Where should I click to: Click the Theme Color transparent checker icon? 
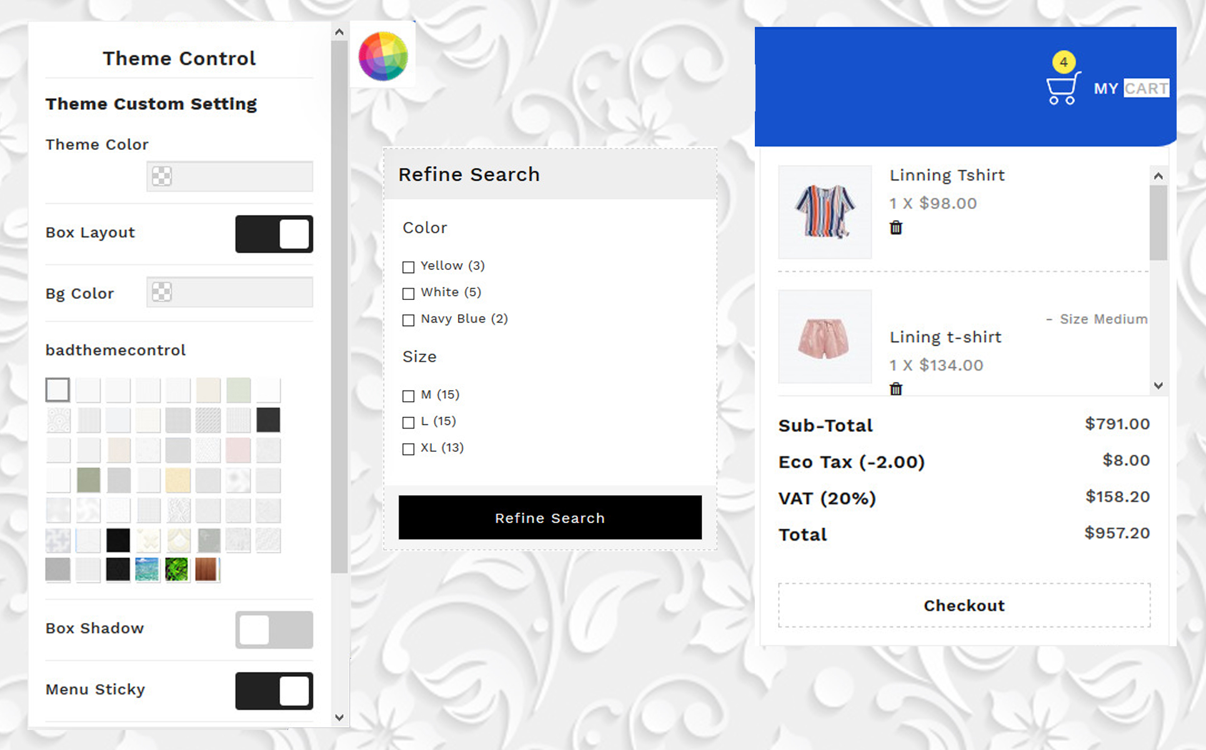162,176
